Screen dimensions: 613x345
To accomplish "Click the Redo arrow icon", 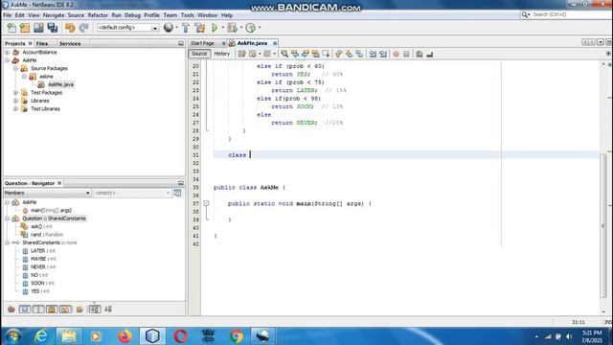I will tap(83, 28).
